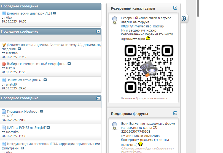Open profile of user 323f
This screenshot has height=153, width=223.
pos(9,116)
